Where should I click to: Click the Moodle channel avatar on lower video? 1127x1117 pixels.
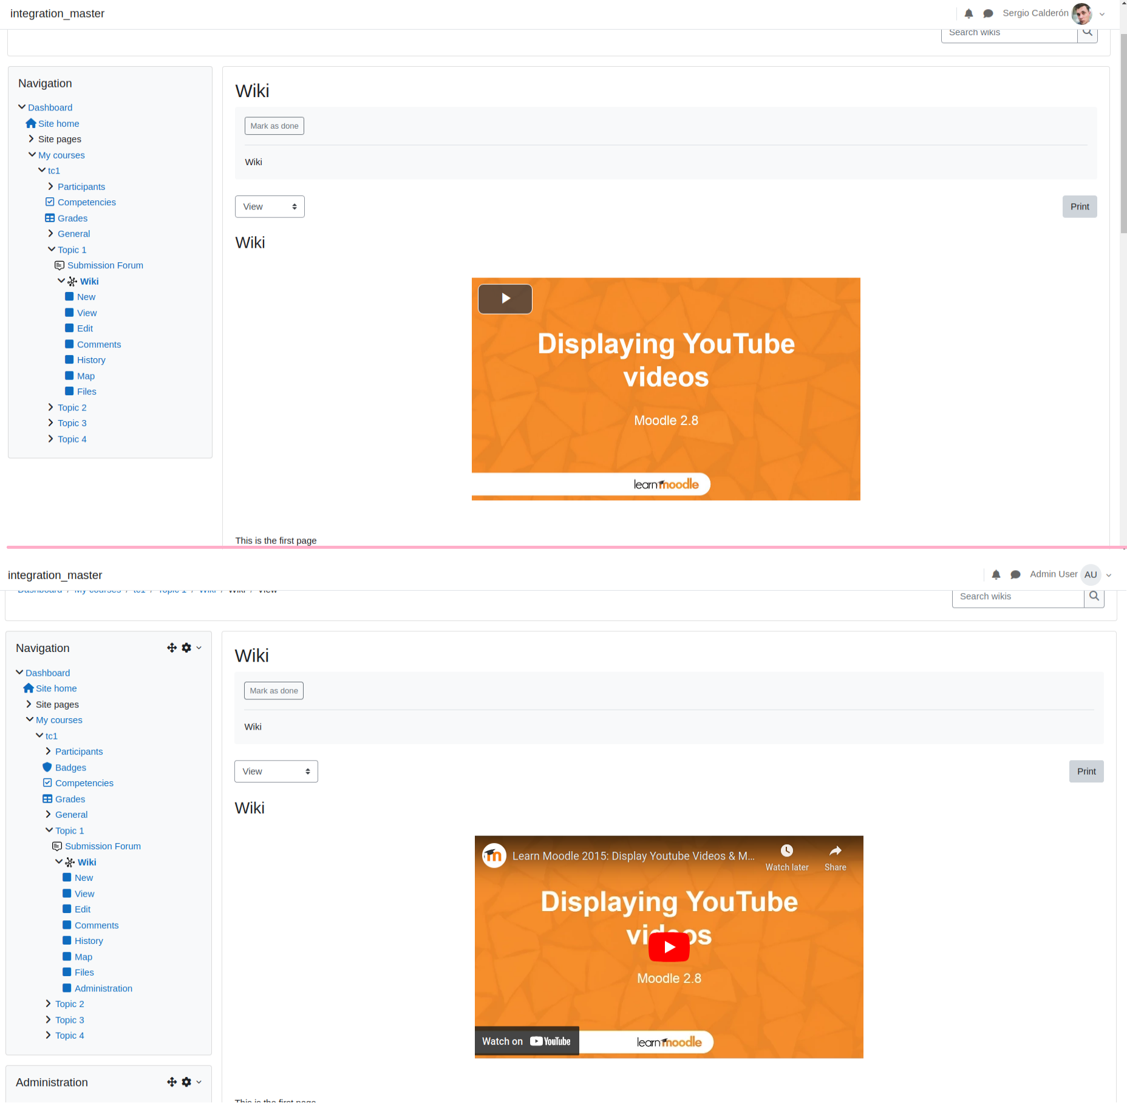pos(494,856)
